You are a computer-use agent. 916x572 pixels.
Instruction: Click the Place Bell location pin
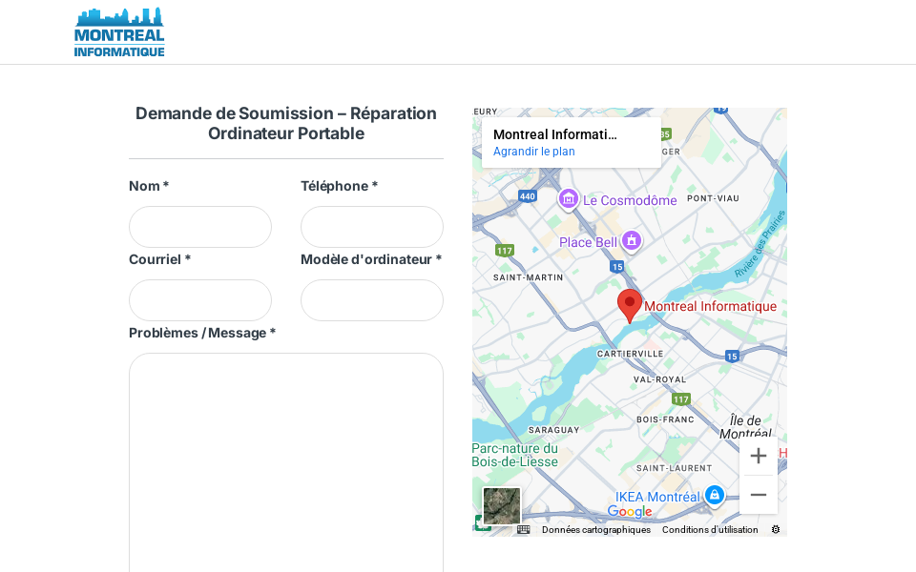click(x=632, y=241)
